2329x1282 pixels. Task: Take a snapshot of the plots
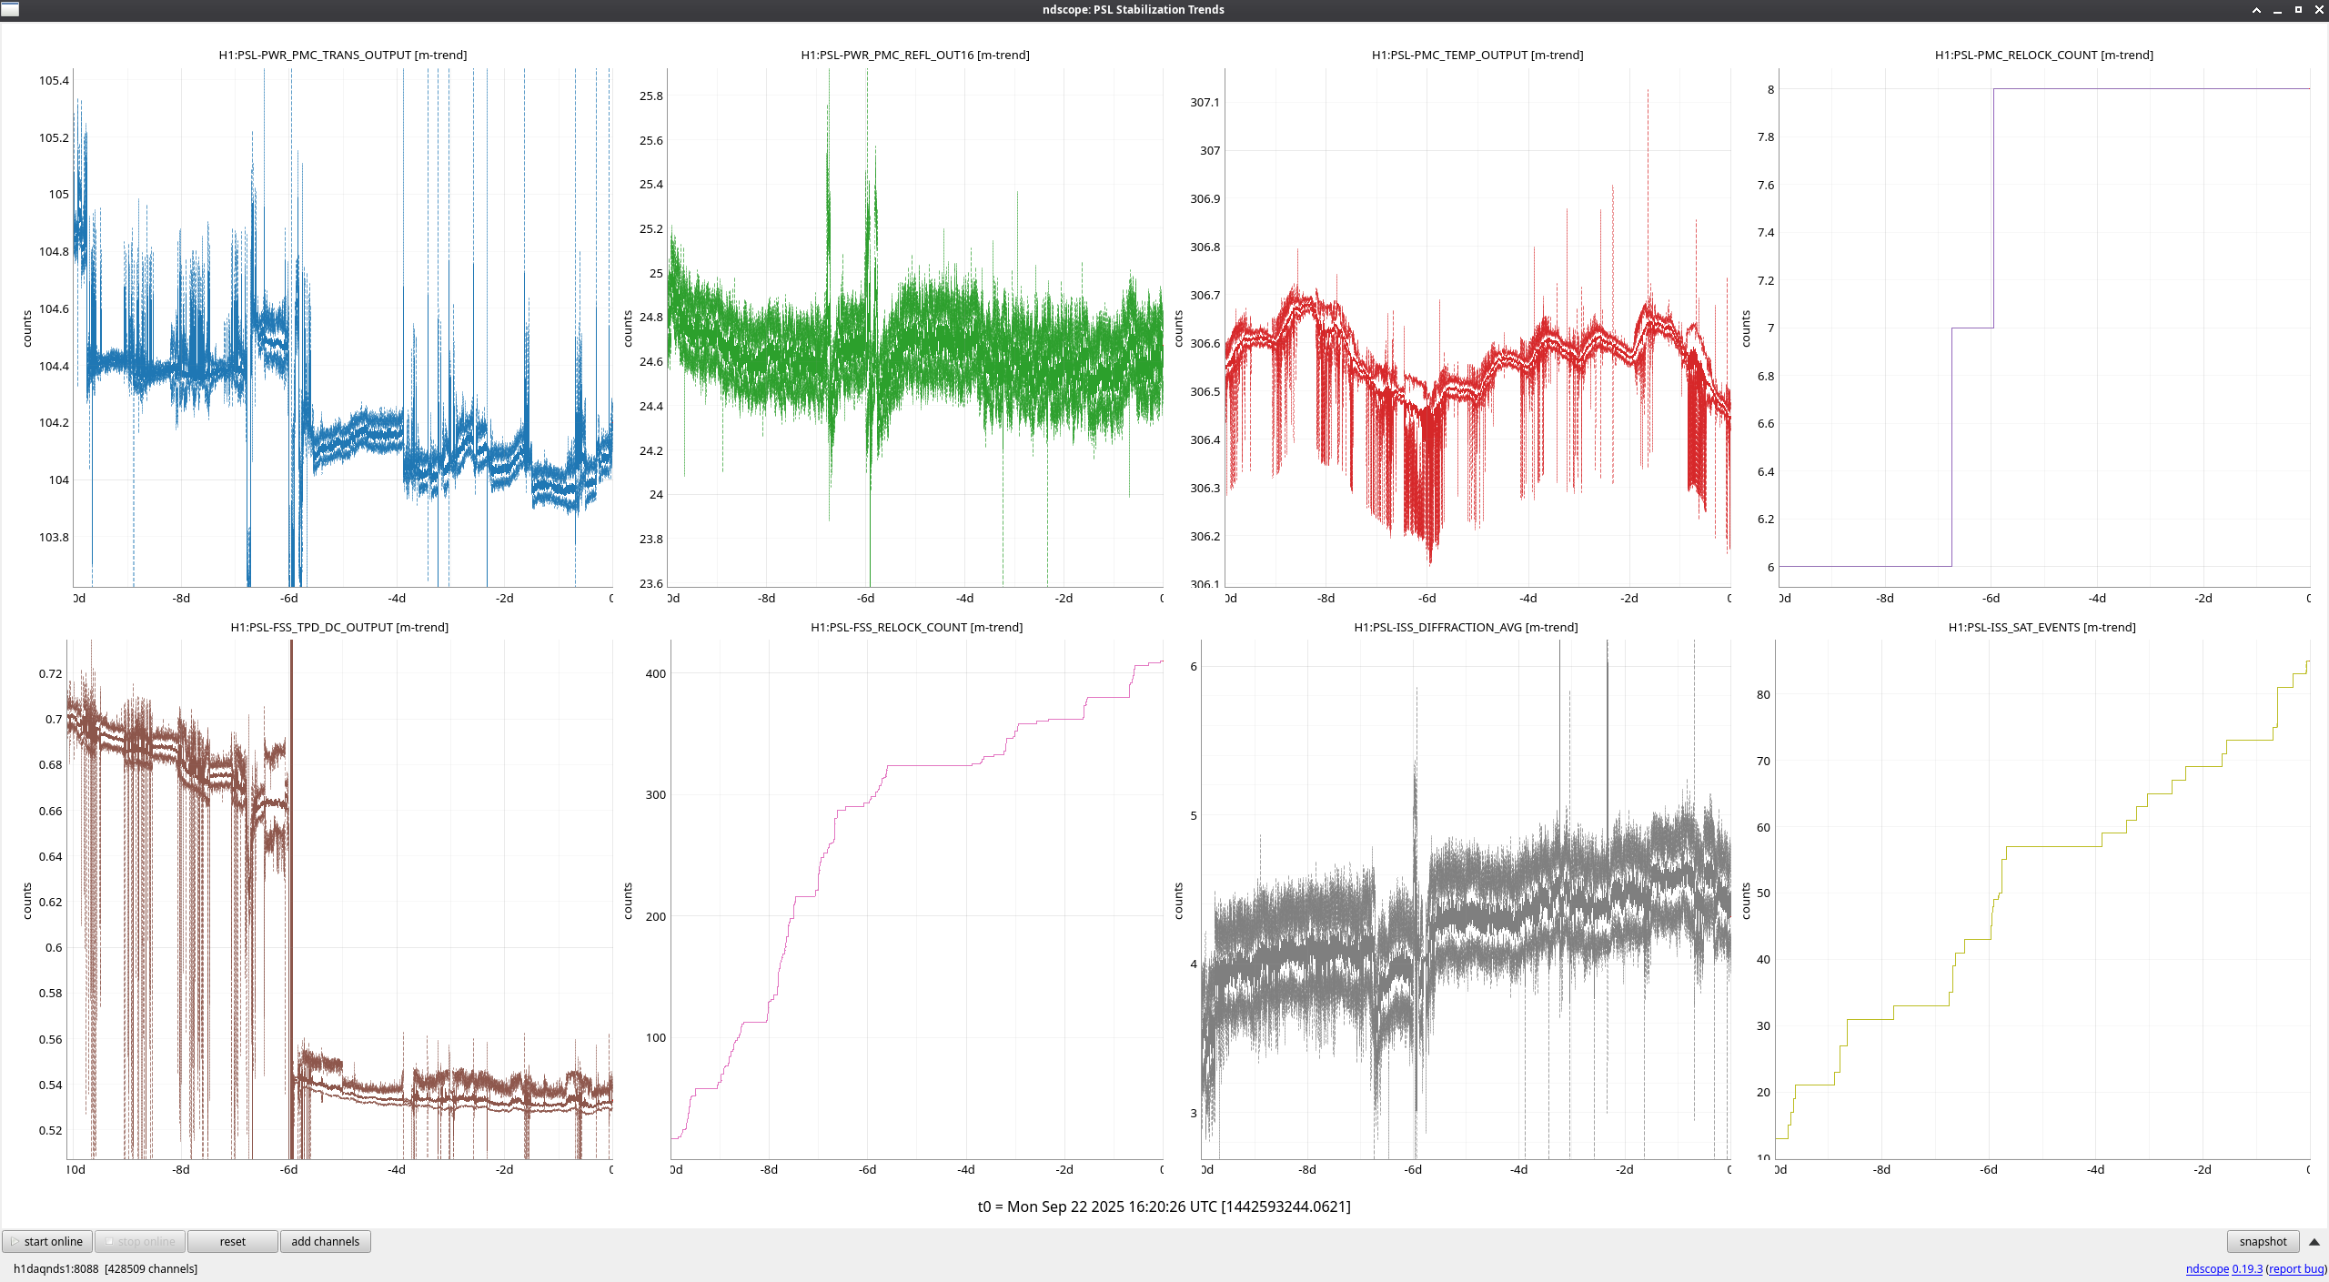(2262, 1241)
